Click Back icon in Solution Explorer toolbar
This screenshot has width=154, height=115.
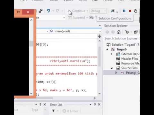(107, 32)
